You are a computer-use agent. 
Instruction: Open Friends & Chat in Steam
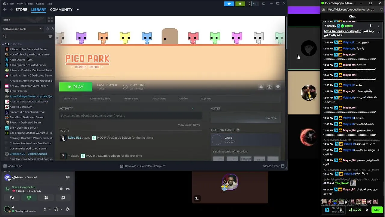[x=274, y=166]
